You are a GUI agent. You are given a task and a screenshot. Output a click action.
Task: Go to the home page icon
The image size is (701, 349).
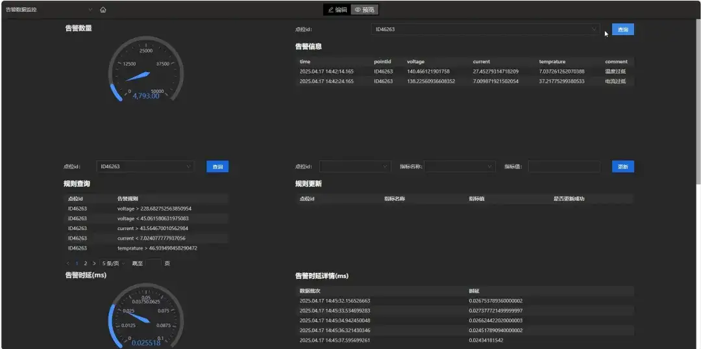click(x=103, y=9)
